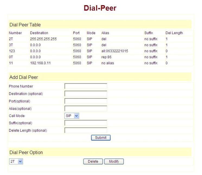This screenshot has height=175, width=202.
Task: Click the Destination column header
Action: pos(39,33)
